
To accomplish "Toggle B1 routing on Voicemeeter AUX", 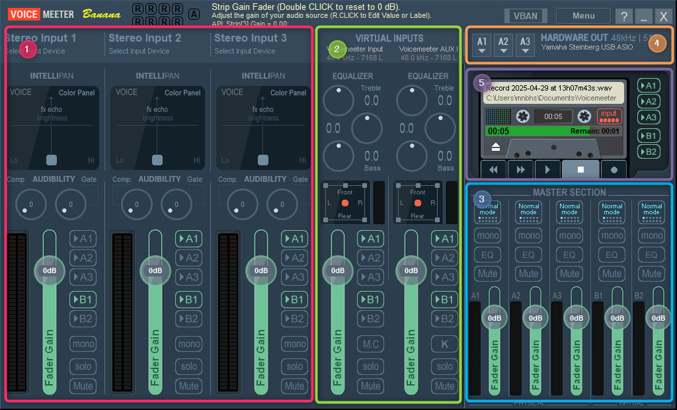I will [444, 300].
